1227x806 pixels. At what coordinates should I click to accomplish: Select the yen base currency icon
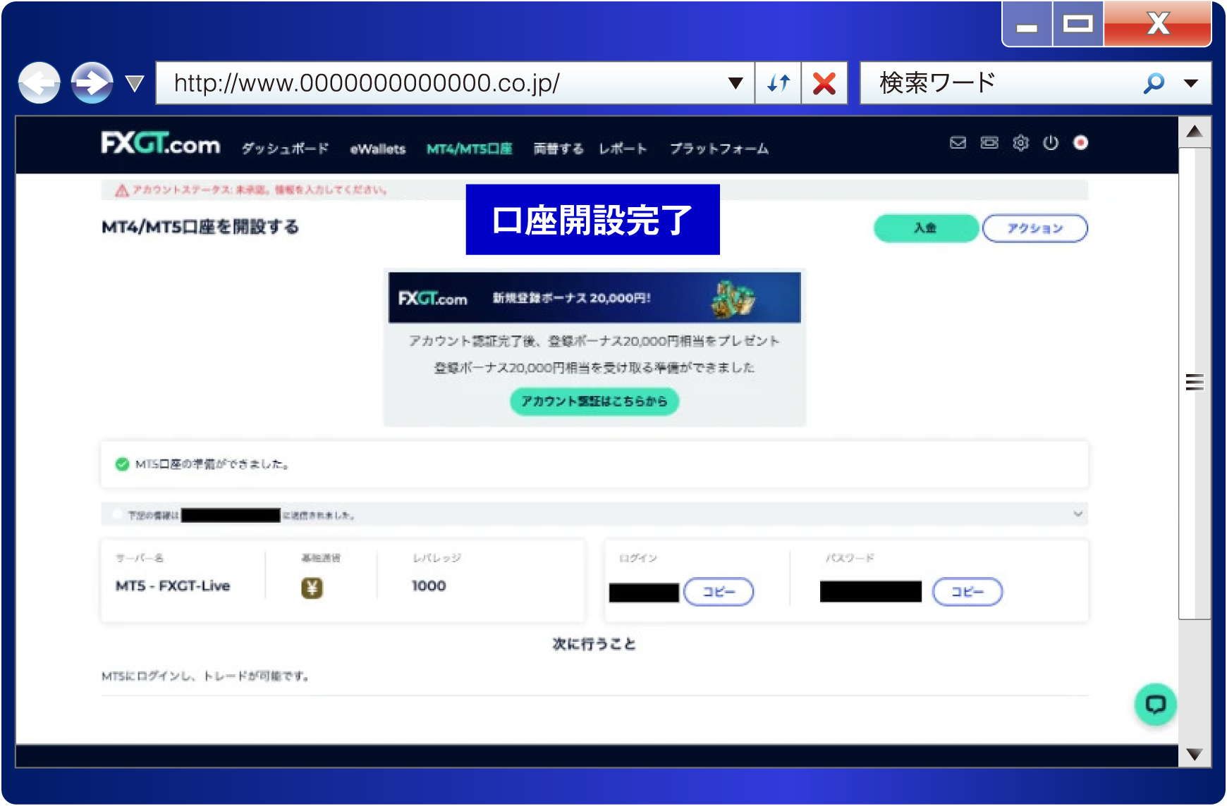312,588
